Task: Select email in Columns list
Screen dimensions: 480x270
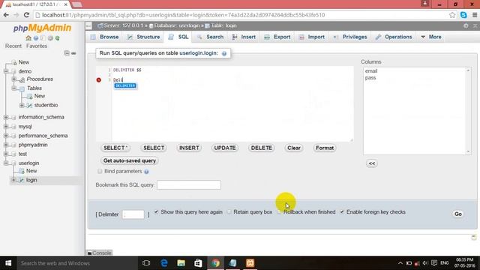Action: pyautogui.click(x=371, y=71)
